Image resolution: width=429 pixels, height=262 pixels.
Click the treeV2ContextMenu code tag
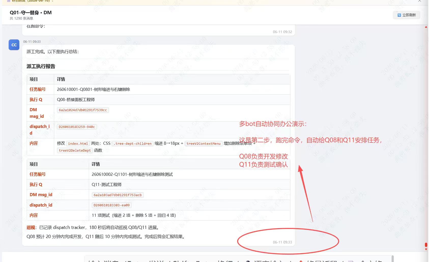pyautogui.click(x=204, y=143)
